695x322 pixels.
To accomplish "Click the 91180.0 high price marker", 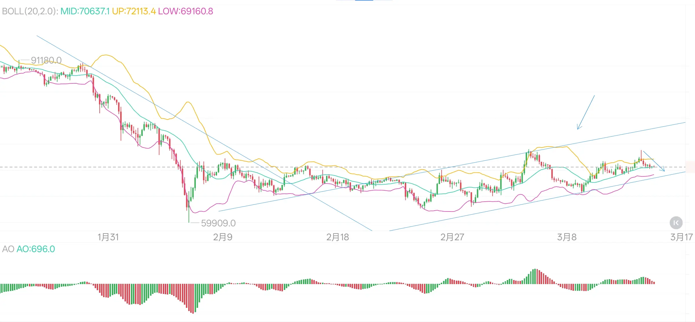I will (x=46, y=60).
